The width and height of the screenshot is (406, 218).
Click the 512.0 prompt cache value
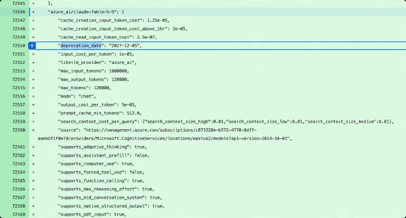[133, 113]
